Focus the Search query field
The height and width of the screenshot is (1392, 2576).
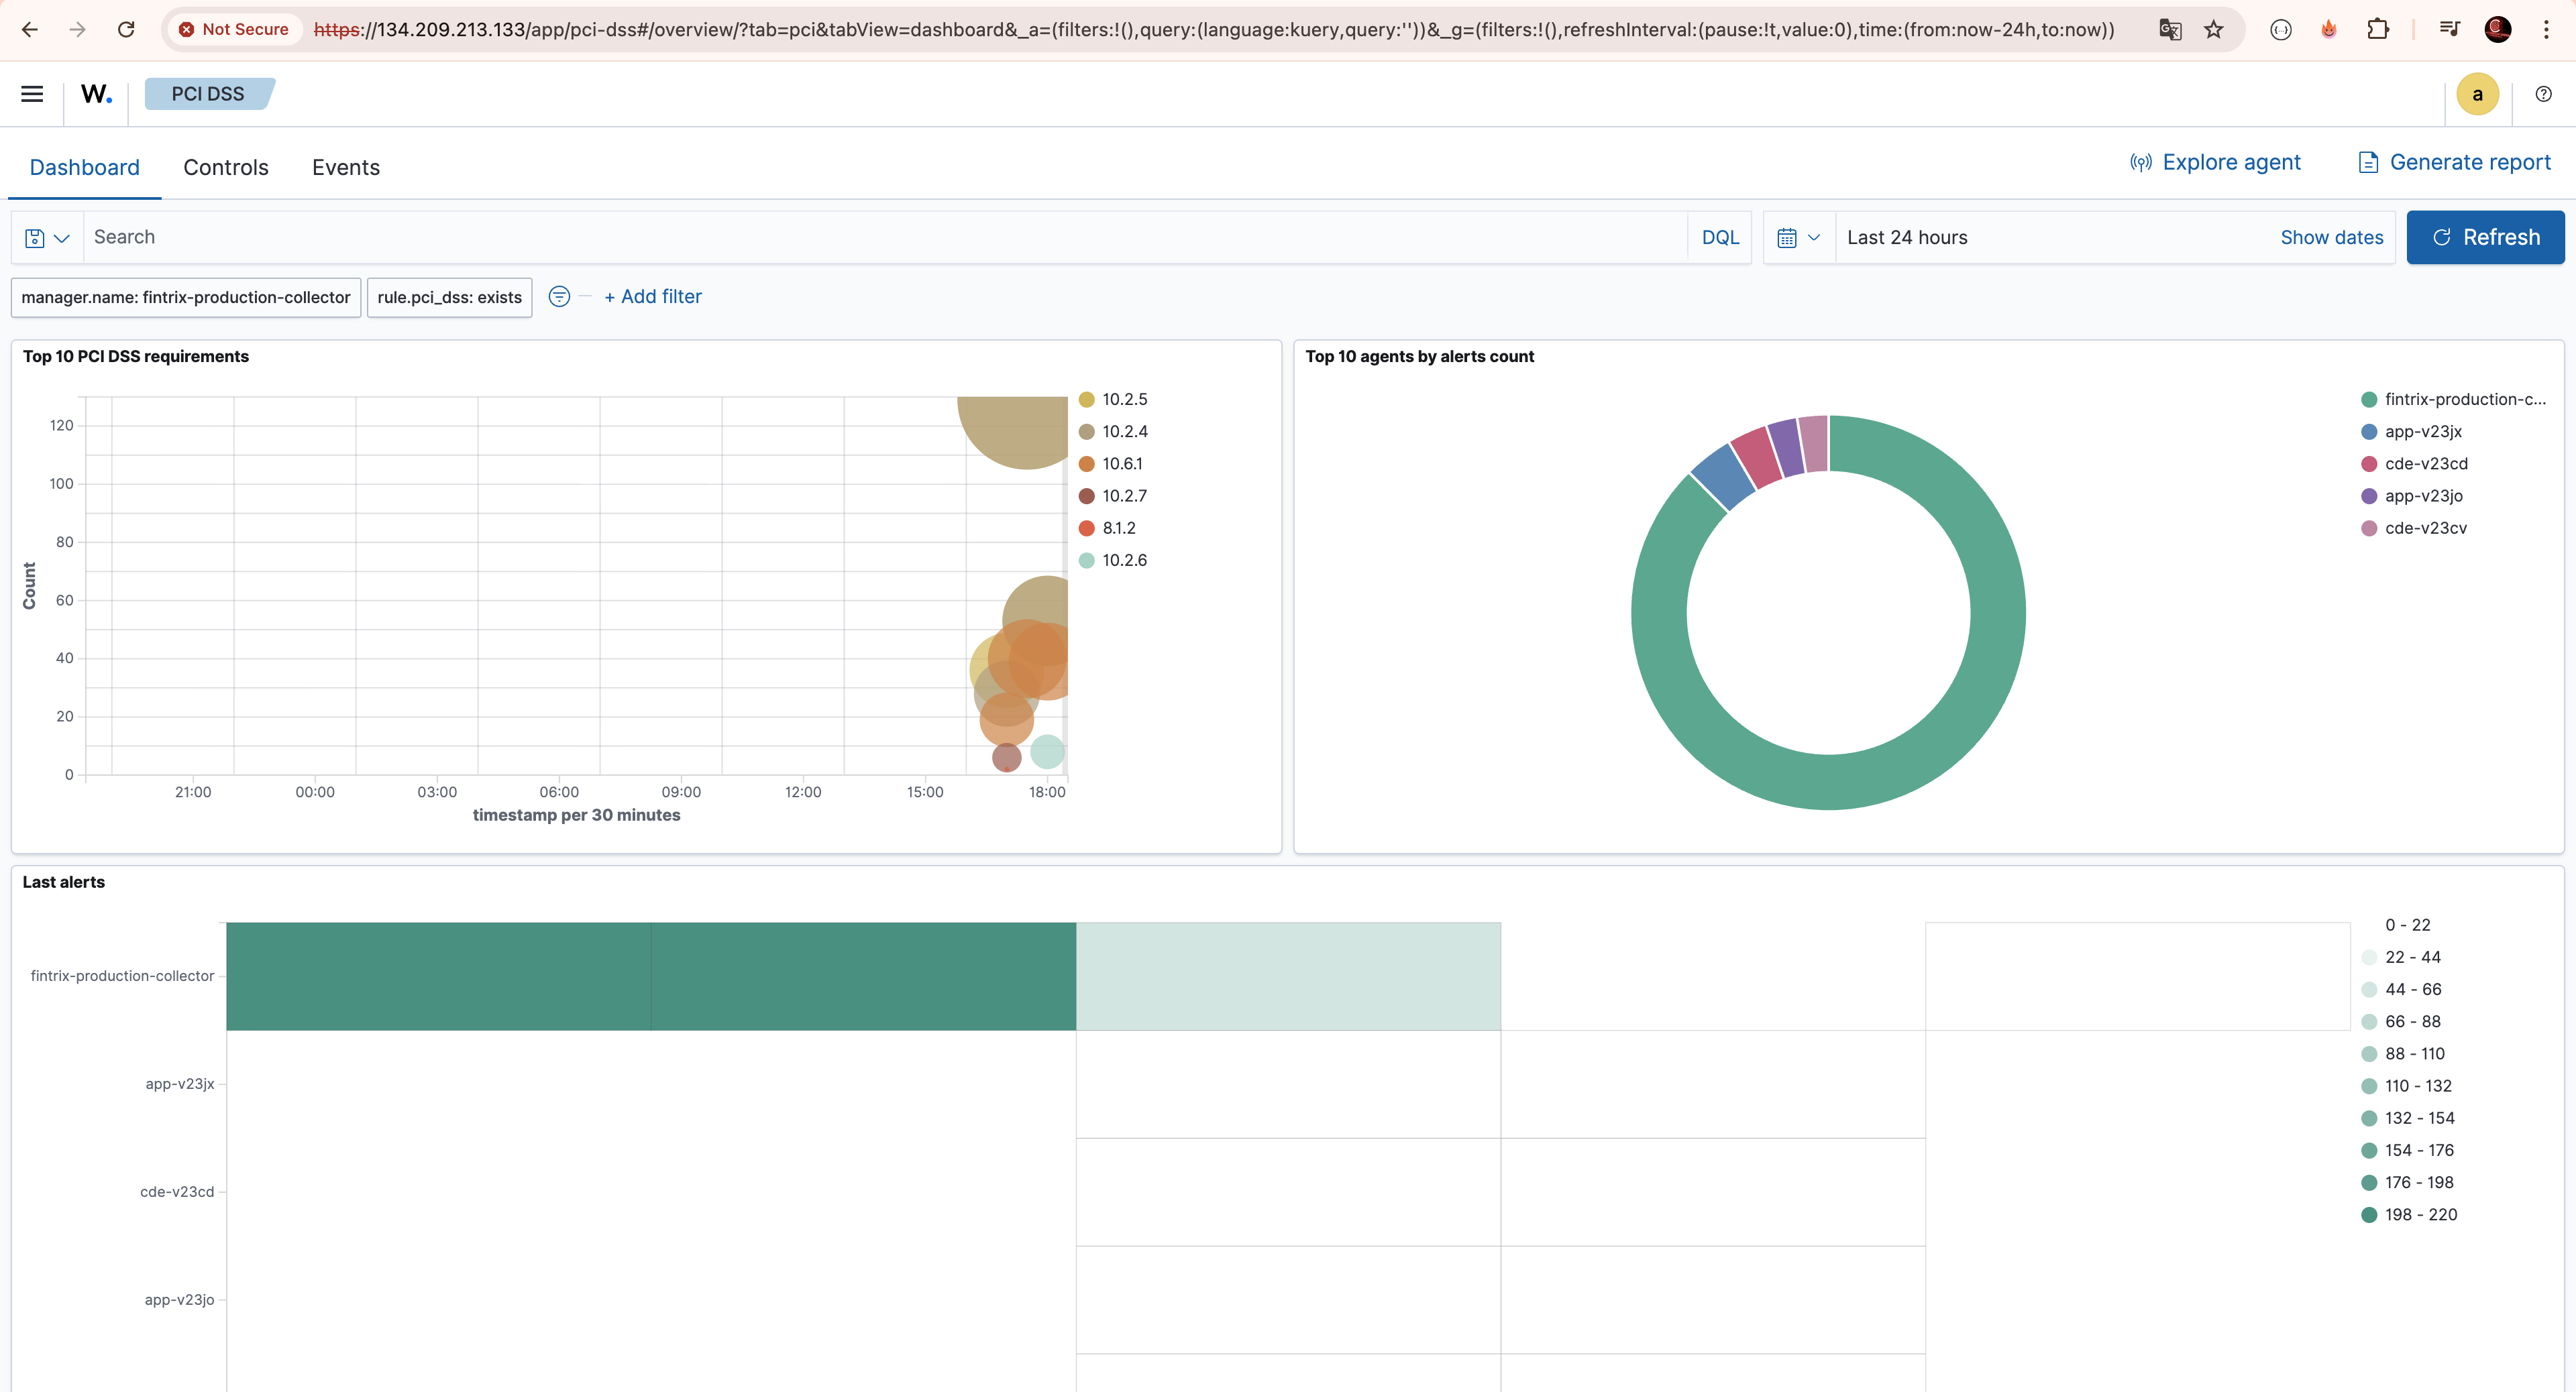click(x=885, y=238)
